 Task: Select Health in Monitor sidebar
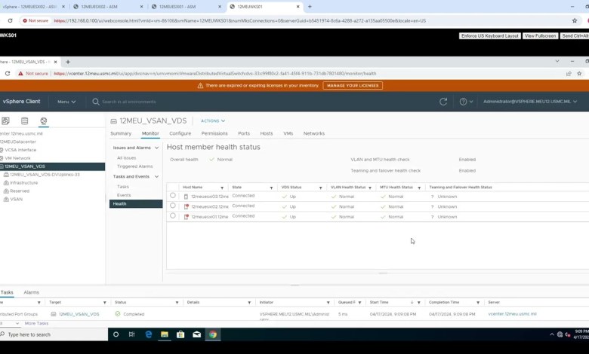pyautogui.click(x=136, y=204)
